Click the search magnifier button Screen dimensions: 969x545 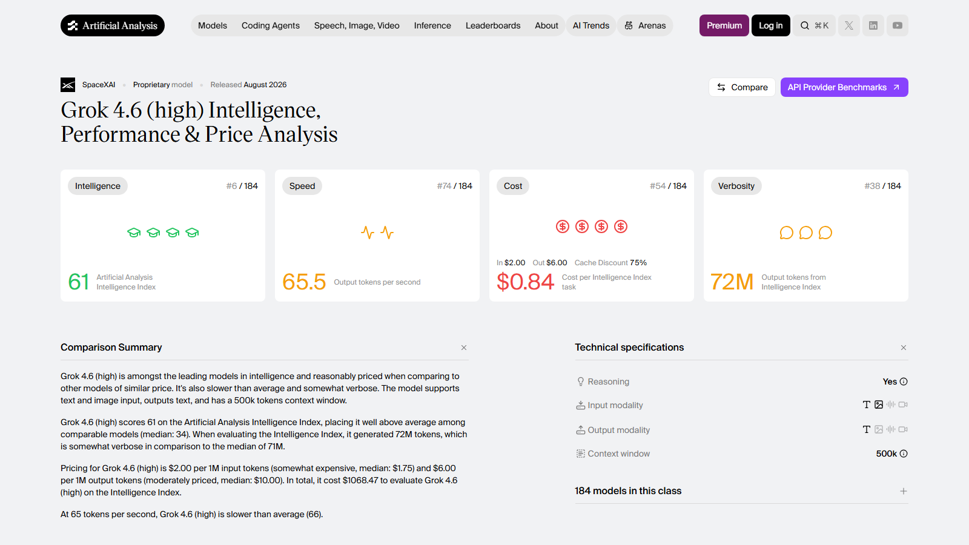point(814,25)
